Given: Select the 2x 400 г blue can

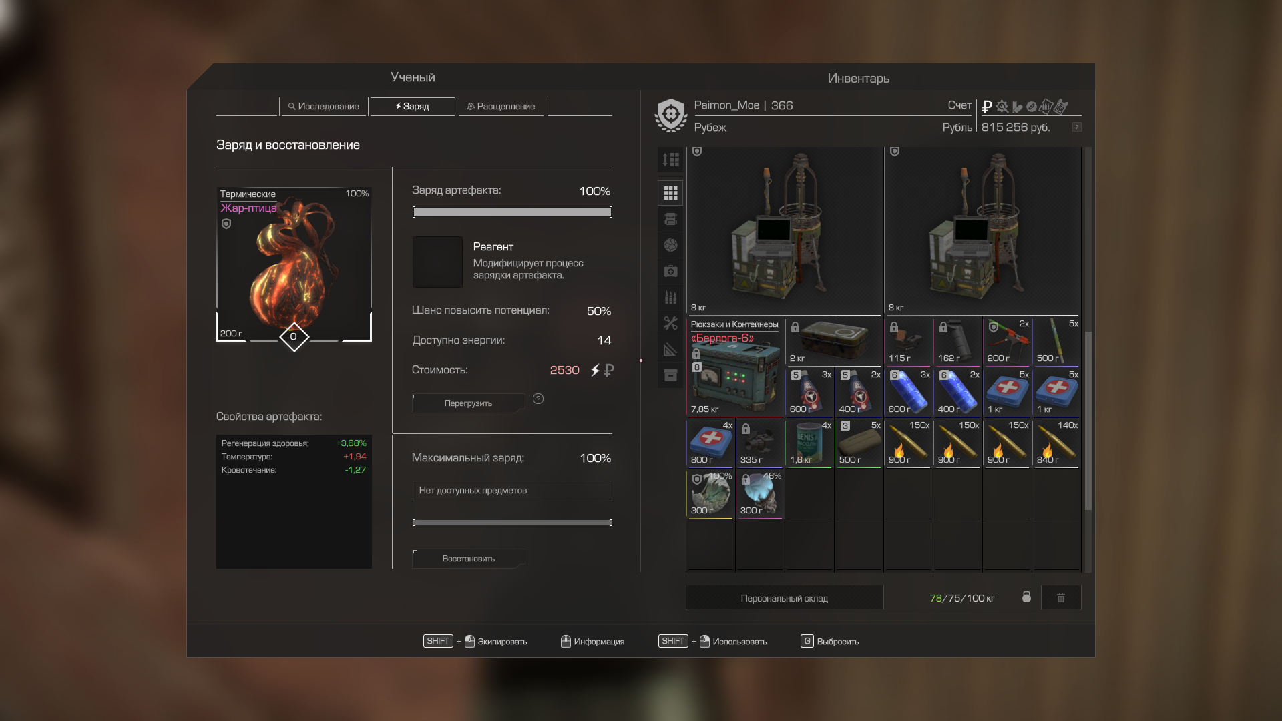Looking at the screenshot, I should pyautogui.click(x=957, y=392).
